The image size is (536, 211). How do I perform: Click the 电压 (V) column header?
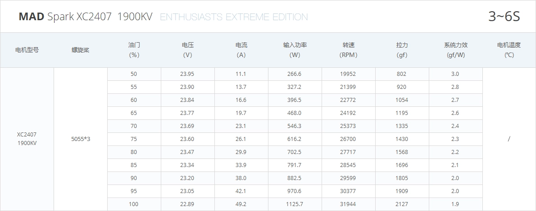click(188, 50)
